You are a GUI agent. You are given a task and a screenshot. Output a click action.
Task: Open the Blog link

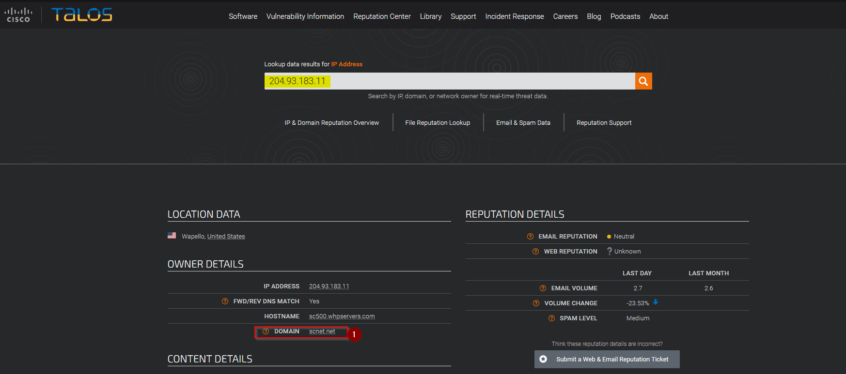click(x=594, y=16)
